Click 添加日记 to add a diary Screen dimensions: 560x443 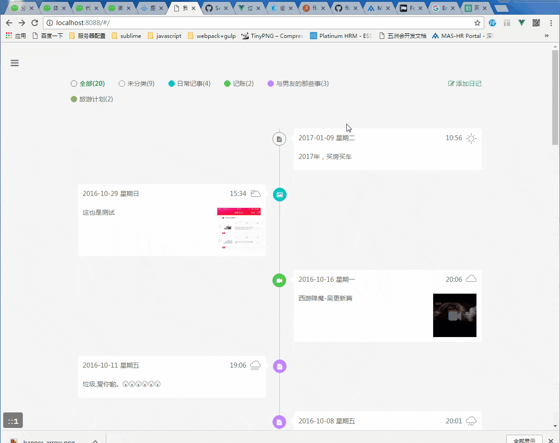tap(465, 84)
